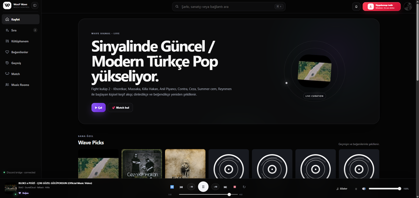Click the ⌘K shortcut badge in search
Viewport: 419px width, 198px height.
point(279,7)
